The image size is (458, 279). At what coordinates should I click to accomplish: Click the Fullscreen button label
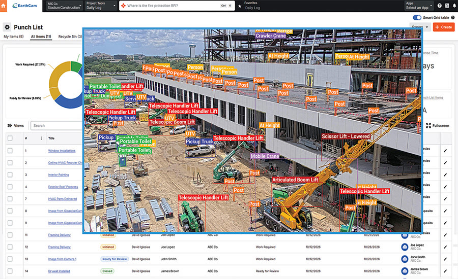[441, 125]
